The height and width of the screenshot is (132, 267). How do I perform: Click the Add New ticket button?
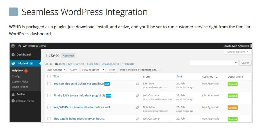coord(68,55)
